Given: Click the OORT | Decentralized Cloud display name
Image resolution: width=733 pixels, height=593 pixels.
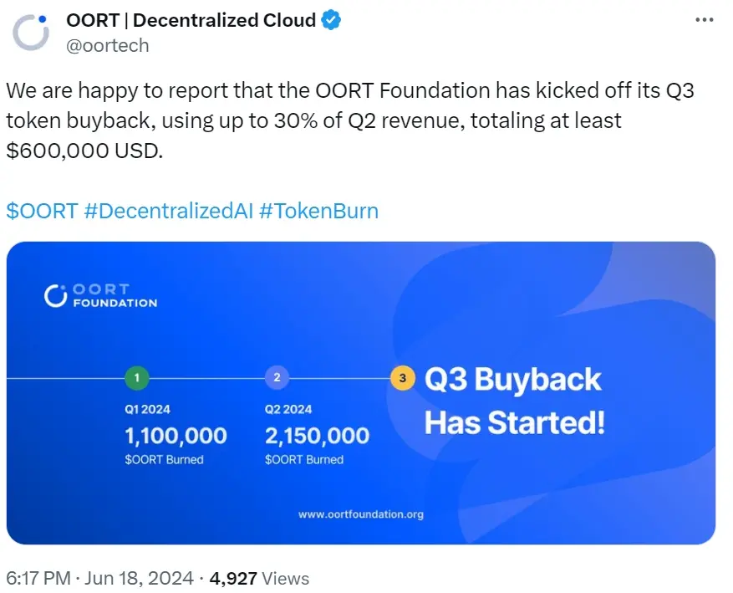Looking at the screenshot, I should [x=191, y=19].
